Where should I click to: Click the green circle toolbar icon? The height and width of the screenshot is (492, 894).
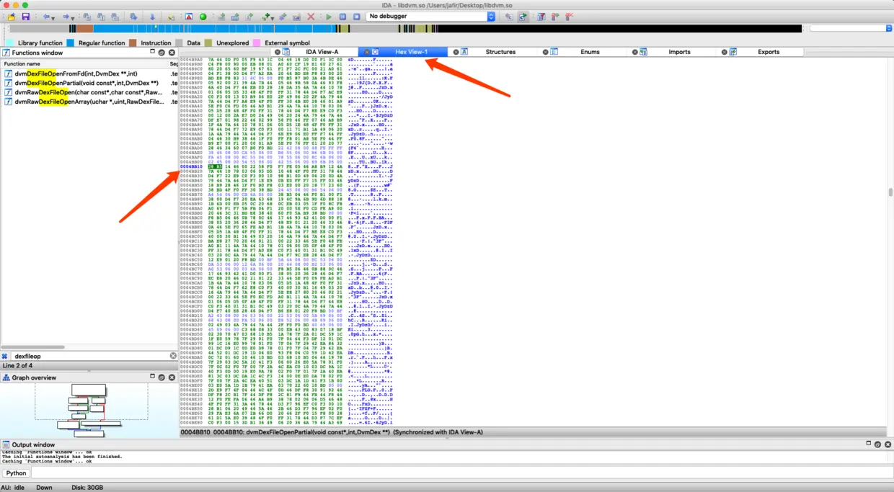(203, 16)
